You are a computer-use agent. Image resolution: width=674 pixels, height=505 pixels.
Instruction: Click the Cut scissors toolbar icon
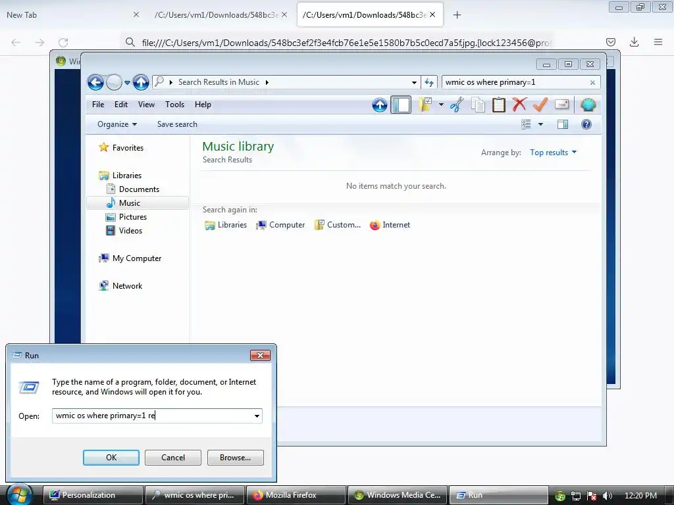(x=457, y=105)
